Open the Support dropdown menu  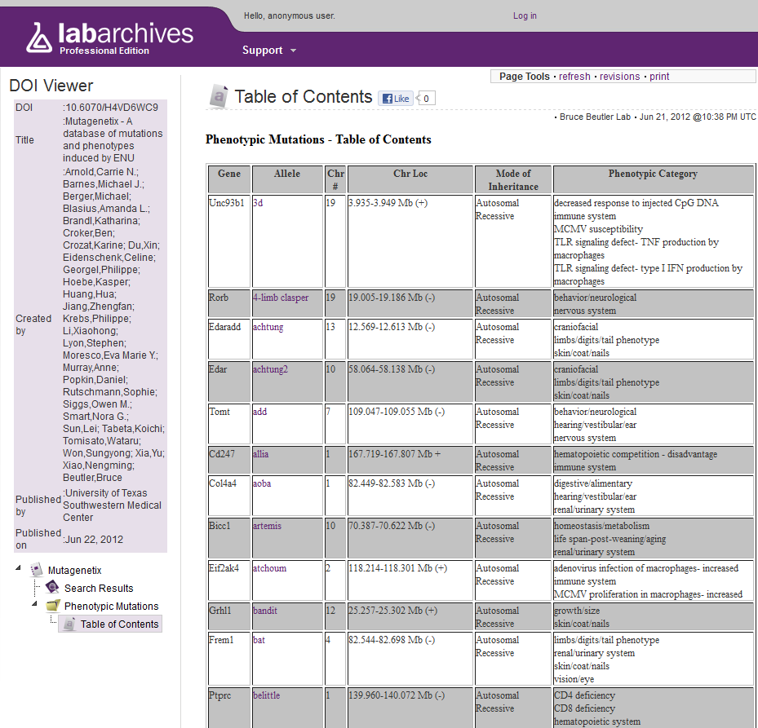269,51
